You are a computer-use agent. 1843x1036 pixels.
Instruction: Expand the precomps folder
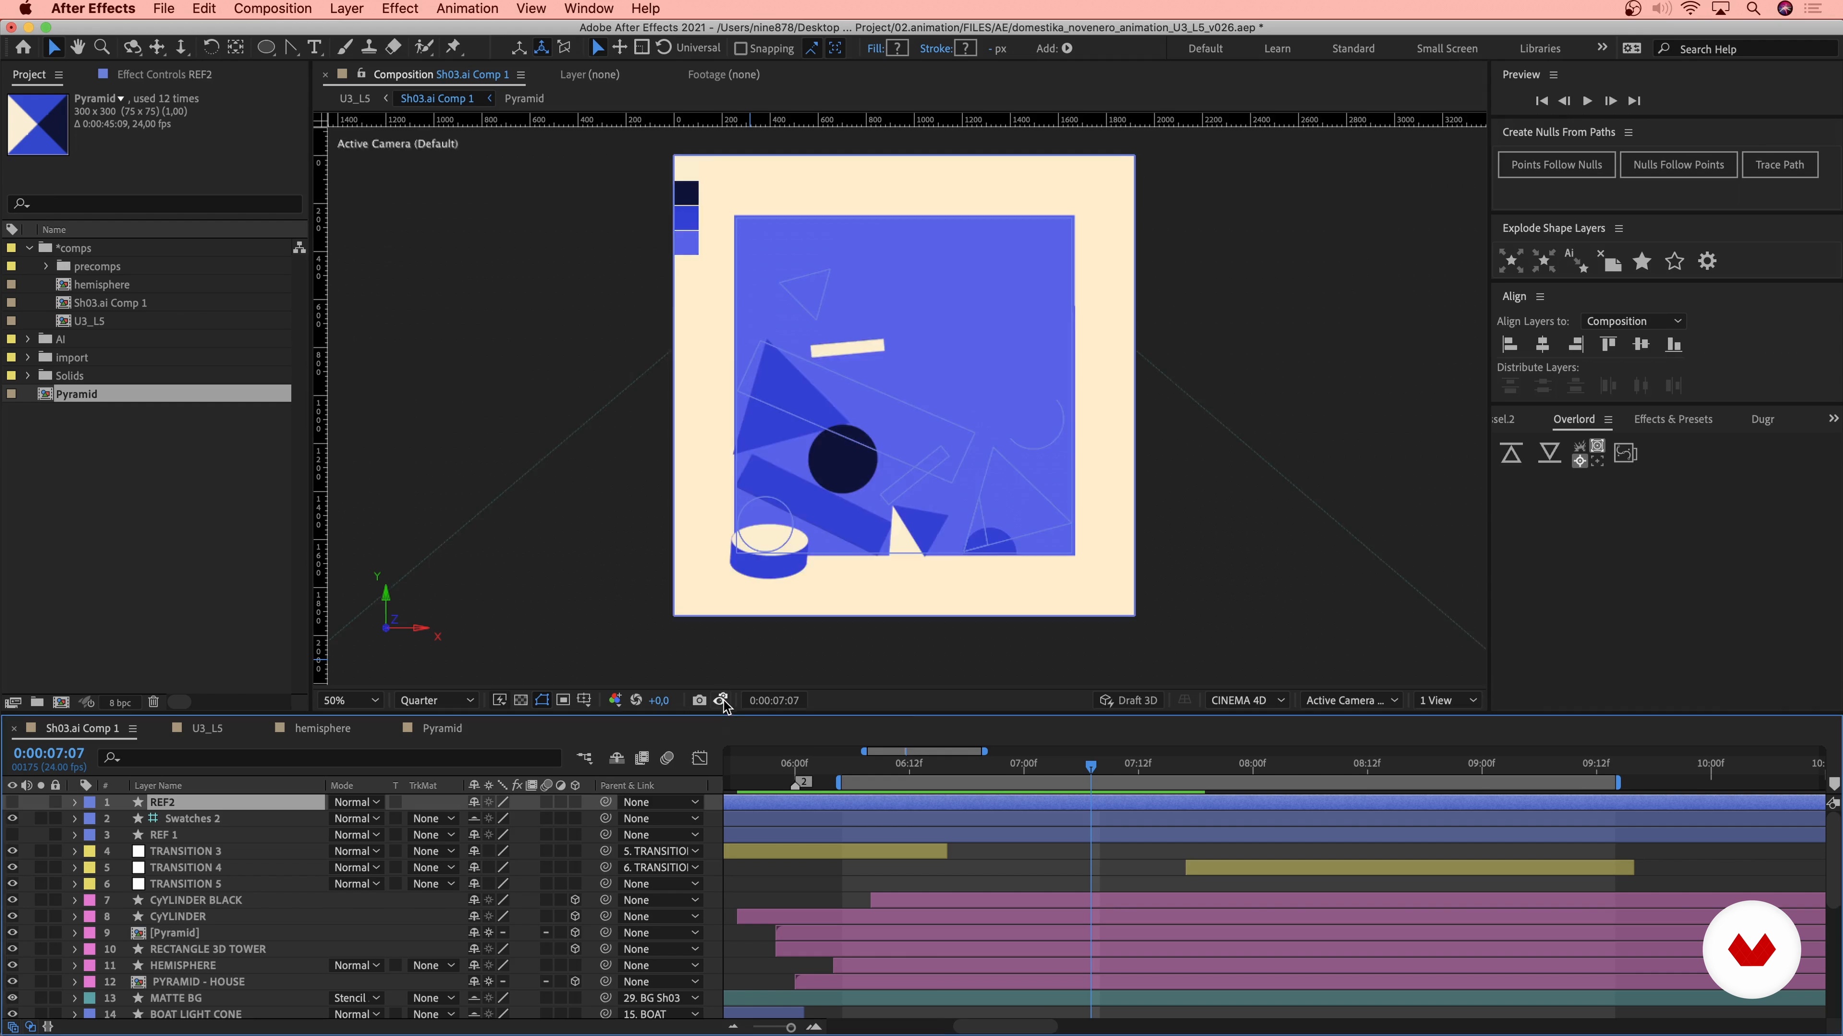[46, 267]
